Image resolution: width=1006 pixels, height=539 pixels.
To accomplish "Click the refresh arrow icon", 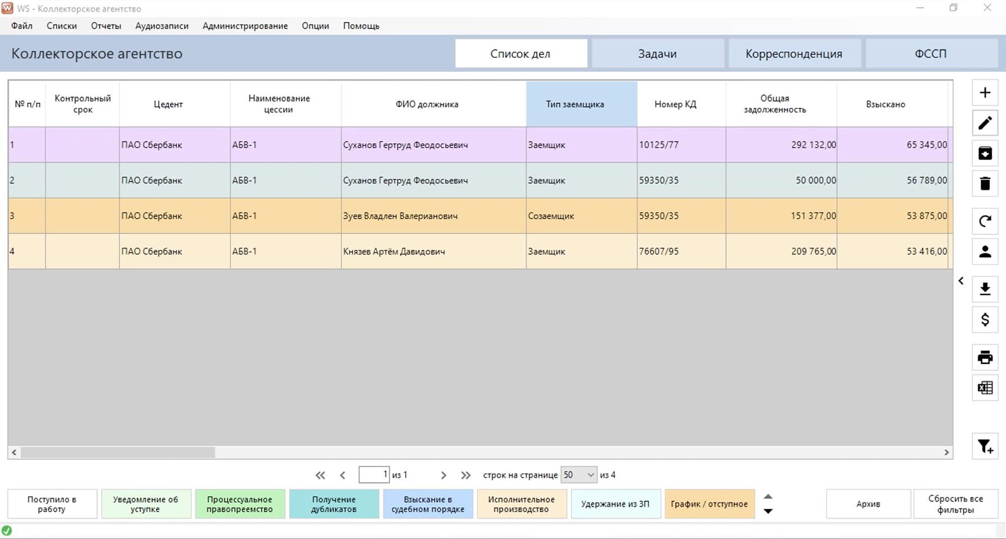I will 985,221.
